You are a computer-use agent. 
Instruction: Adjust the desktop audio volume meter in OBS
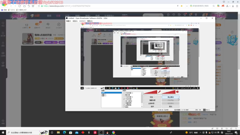(x=169, y=92)
